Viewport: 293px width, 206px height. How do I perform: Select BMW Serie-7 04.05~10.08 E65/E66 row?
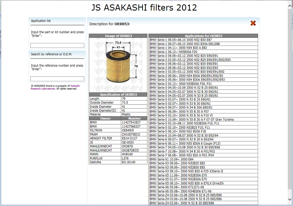coord(203,147)
